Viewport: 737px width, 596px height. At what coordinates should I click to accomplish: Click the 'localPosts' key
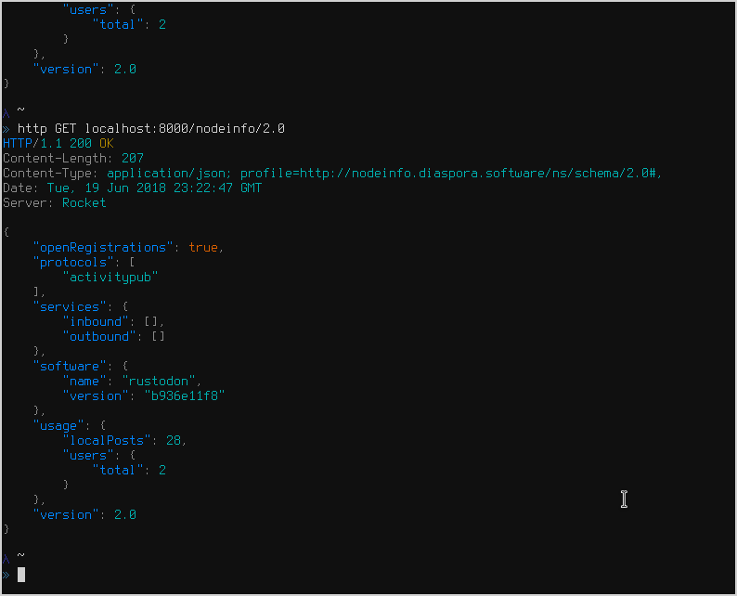coord(107,440)
